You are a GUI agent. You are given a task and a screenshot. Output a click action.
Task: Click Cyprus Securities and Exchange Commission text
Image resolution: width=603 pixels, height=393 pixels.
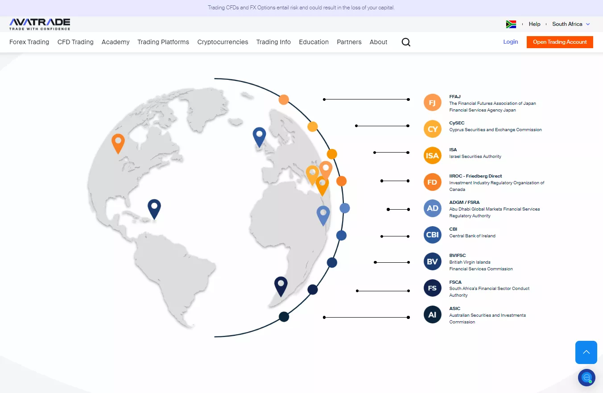pyautogui.click(x=496, y=130)
